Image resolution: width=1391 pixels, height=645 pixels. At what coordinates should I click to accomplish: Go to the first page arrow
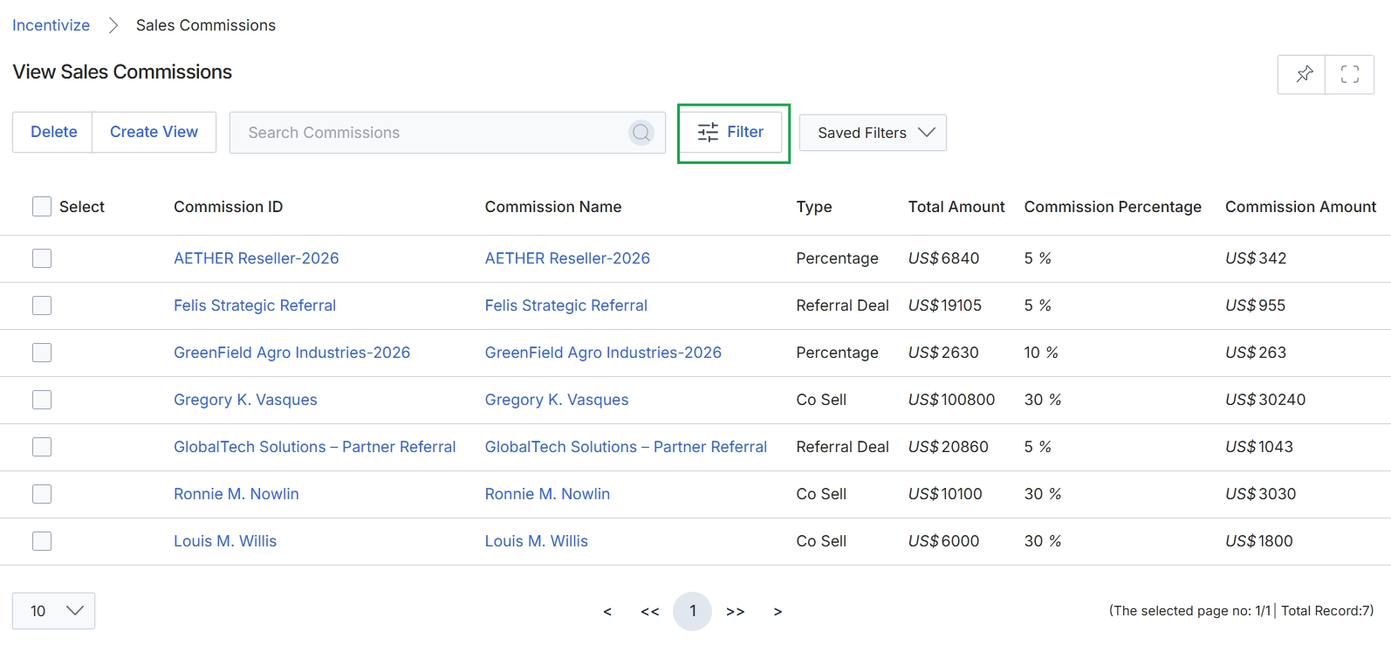607,612
